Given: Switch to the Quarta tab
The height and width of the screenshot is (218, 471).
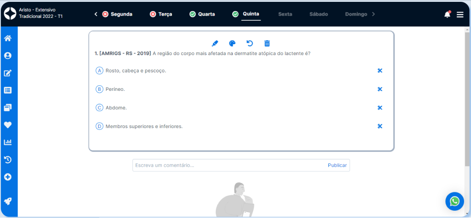Looking at the screenshot, I should [x=202, y=14].
